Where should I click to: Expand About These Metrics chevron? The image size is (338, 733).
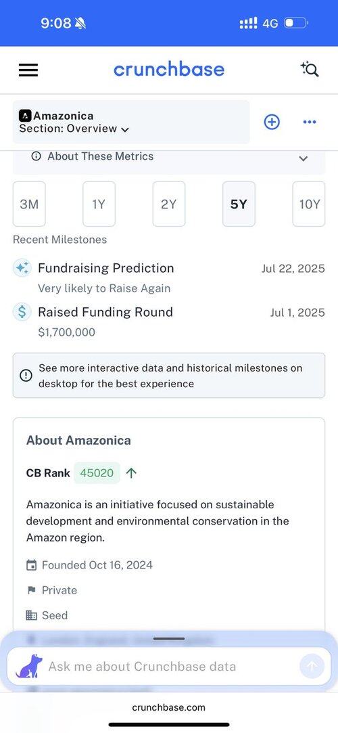304,158
